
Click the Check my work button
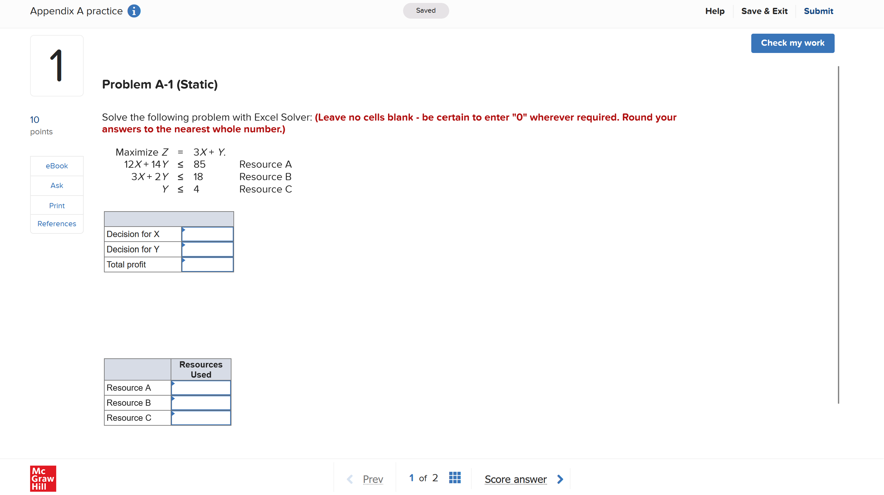pyautogui.click(x=792, y=43)
